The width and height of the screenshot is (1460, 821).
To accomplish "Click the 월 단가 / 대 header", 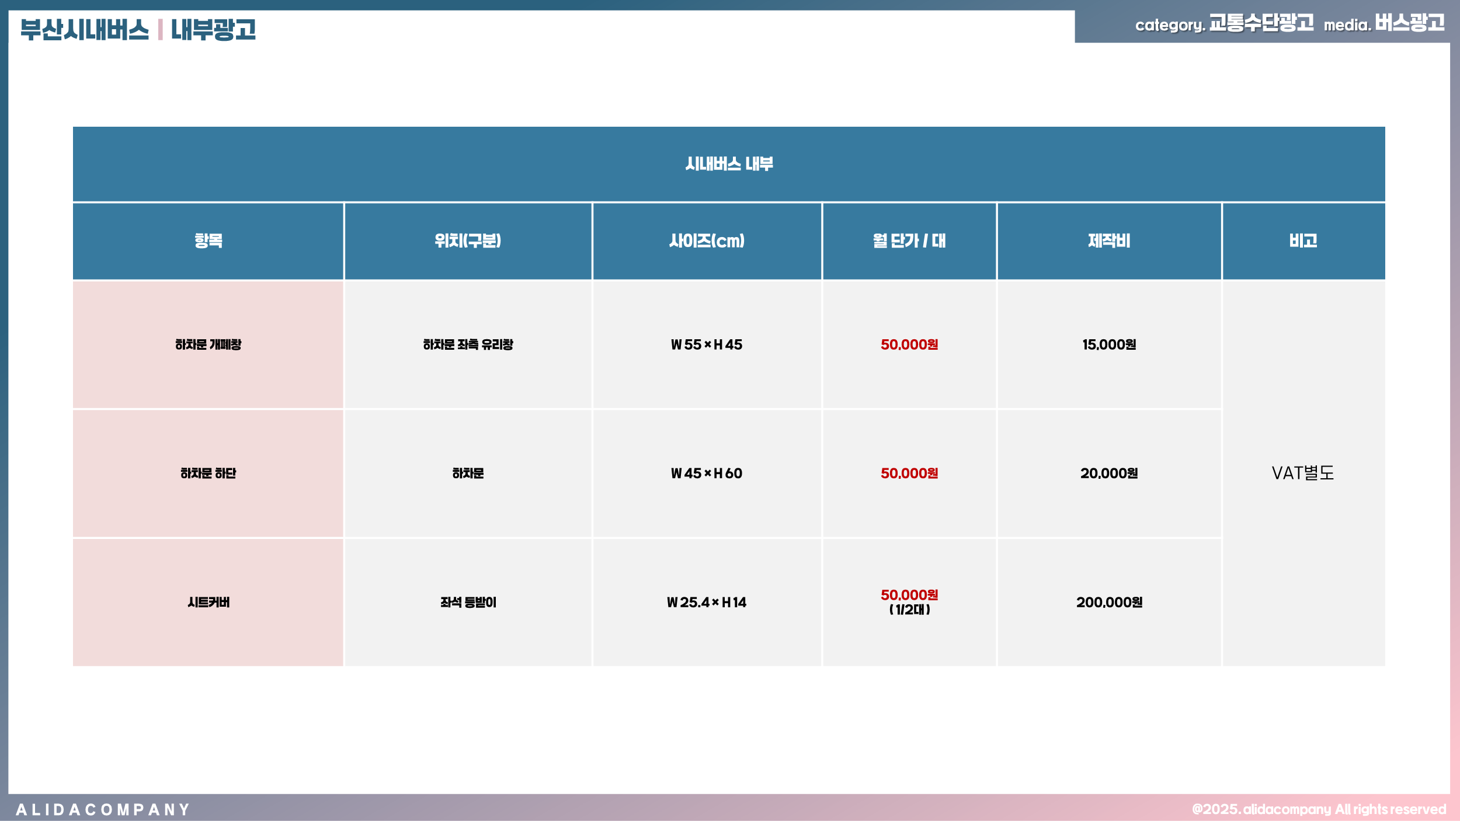I will tap(909, 241).
